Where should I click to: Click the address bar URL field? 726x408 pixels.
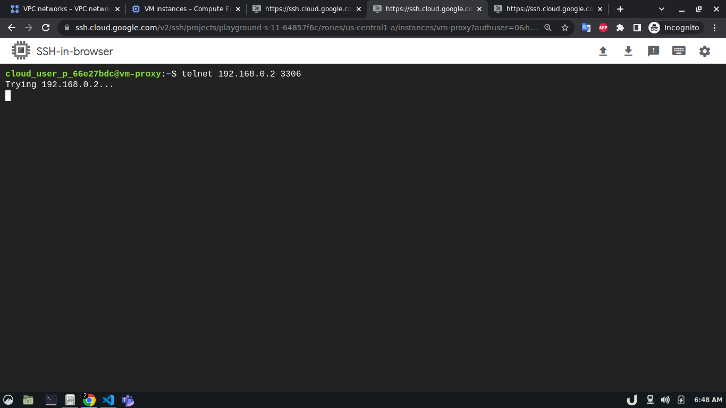coord(306,28)
